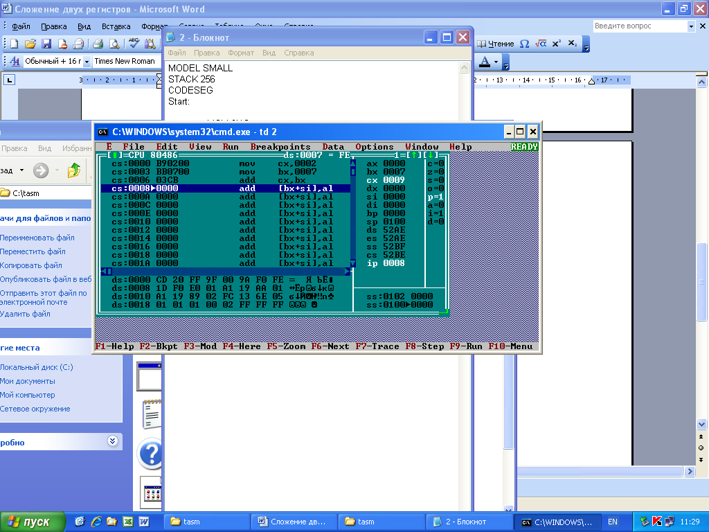Screen dimensions: 709x532
Task: Click the Help question mark icon
Action: click(152, 453)
